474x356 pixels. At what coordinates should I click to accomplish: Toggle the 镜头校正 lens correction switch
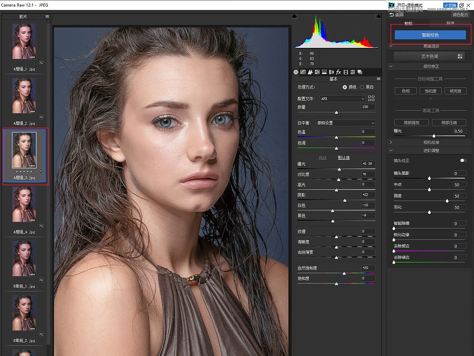click(463, 161)
